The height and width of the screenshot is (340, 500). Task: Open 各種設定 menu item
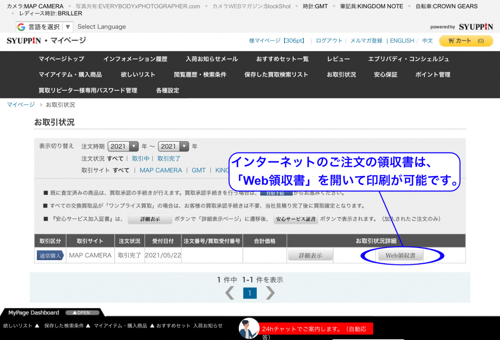167,90
